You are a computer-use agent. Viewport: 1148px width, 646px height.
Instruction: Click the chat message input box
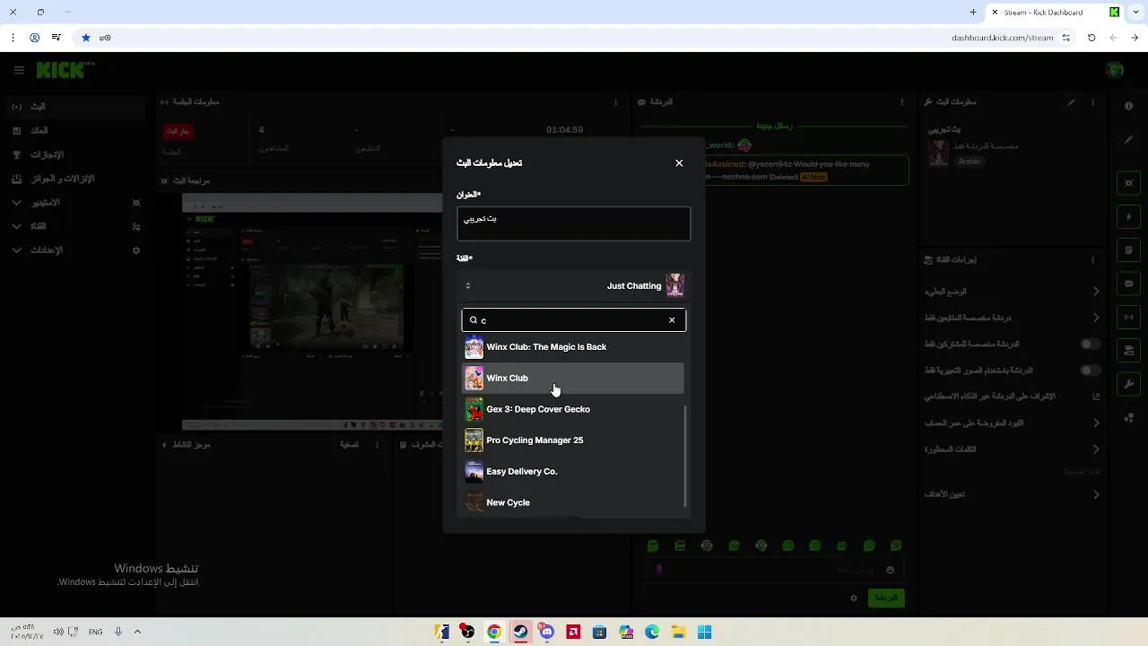[773, 570]
